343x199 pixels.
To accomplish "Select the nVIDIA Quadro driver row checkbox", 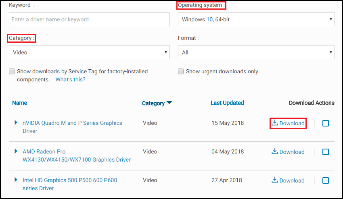I will pyautogui.click(x=326, y=123).
